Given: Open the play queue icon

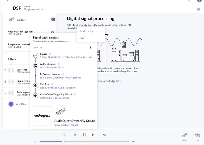Looking at the screenshot, I should (104, 135).
